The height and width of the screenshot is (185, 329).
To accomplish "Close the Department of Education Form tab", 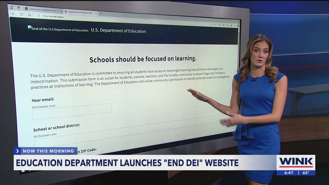I will click(x=96, y=13).
